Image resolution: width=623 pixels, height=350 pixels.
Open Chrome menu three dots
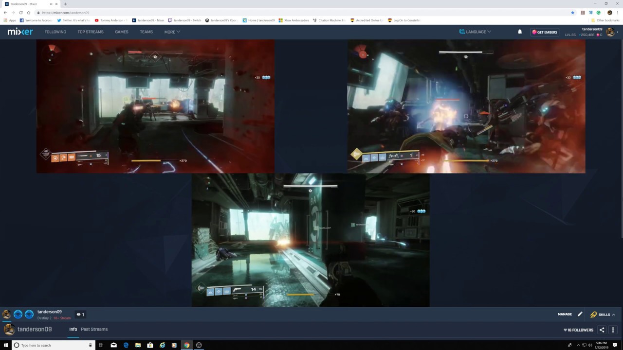618,13
